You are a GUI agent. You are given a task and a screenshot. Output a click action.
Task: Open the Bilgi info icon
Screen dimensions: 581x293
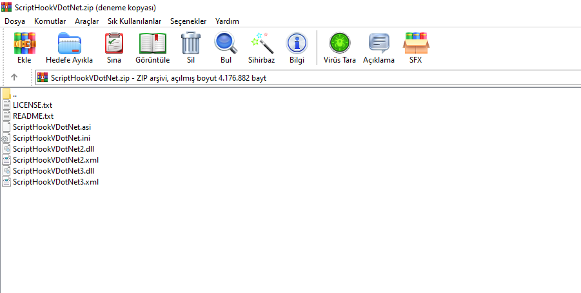coord(297,43)
